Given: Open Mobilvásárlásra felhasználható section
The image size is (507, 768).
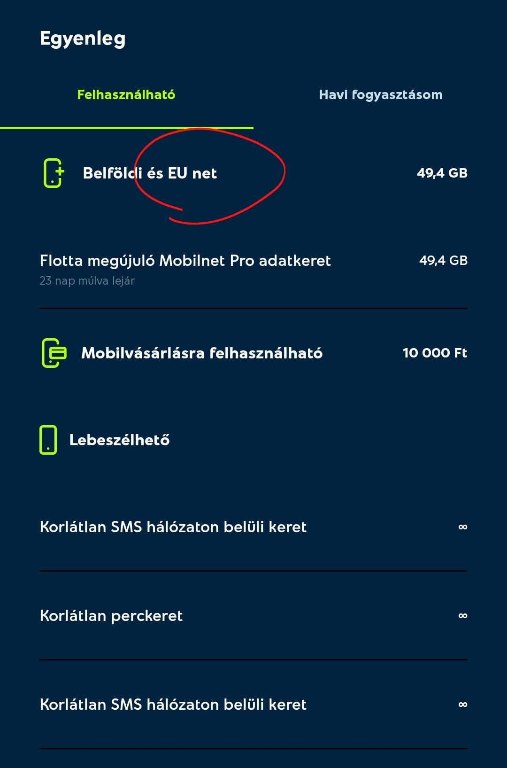Looking at the screenshot, I should point(202,353).
